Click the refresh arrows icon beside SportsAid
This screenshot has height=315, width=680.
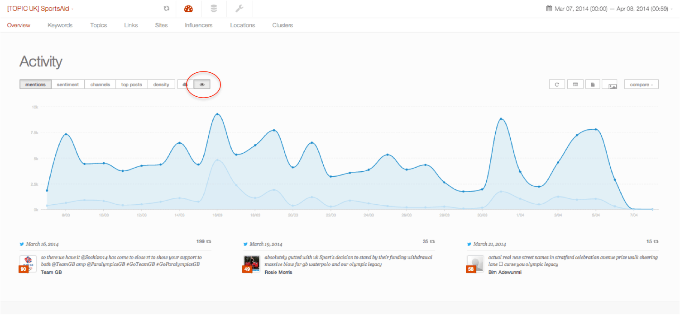[167, 9]
